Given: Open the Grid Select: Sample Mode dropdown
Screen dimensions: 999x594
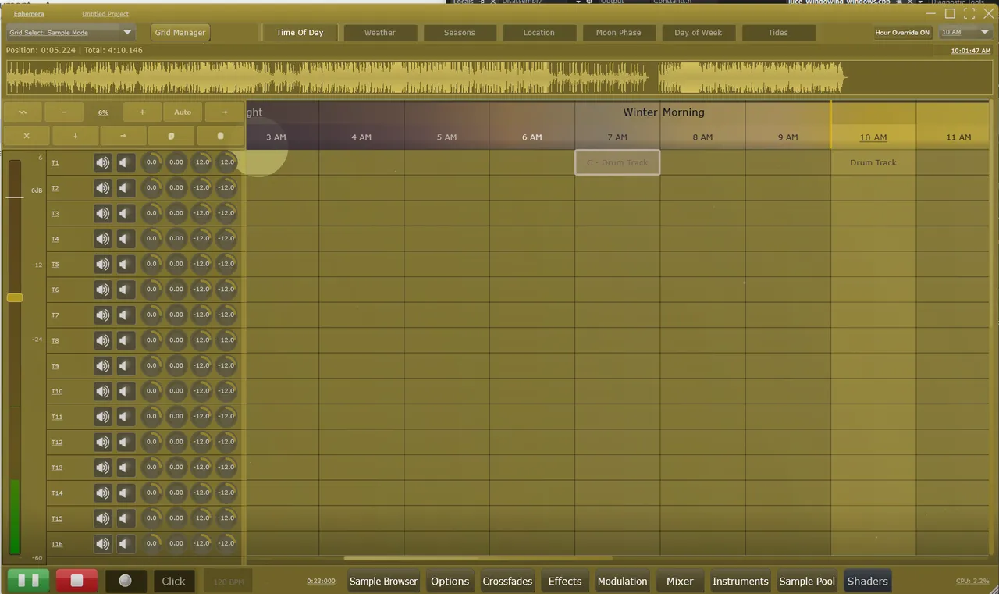Looking at the screenshot, I should coord(70,33).
